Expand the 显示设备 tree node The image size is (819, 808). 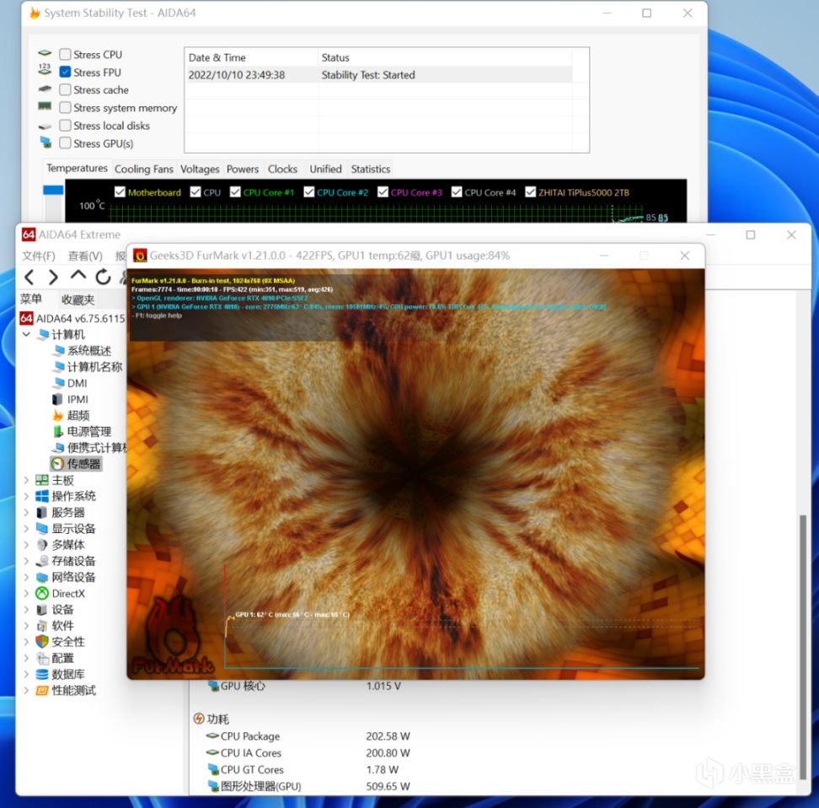tap(27, 529)
